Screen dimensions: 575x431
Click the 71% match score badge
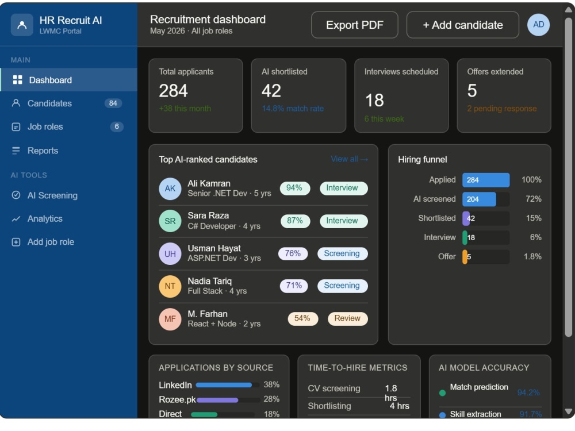pos(294,286)
